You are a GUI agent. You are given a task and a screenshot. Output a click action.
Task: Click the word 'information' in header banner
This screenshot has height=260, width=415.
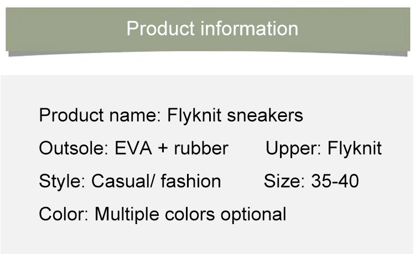[x=249, y=28]
